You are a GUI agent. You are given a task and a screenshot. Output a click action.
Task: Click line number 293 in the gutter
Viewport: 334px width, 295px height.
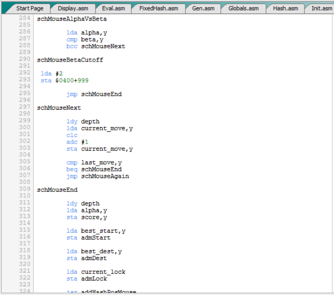[x=25, y=80]
